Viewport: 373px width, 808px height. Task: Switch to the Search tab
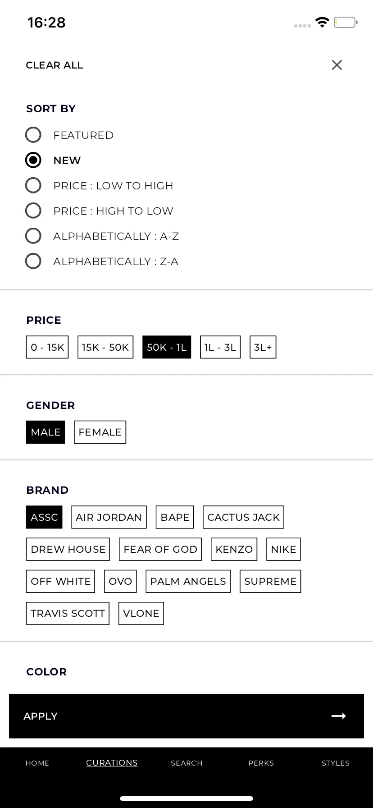[186, 763]
